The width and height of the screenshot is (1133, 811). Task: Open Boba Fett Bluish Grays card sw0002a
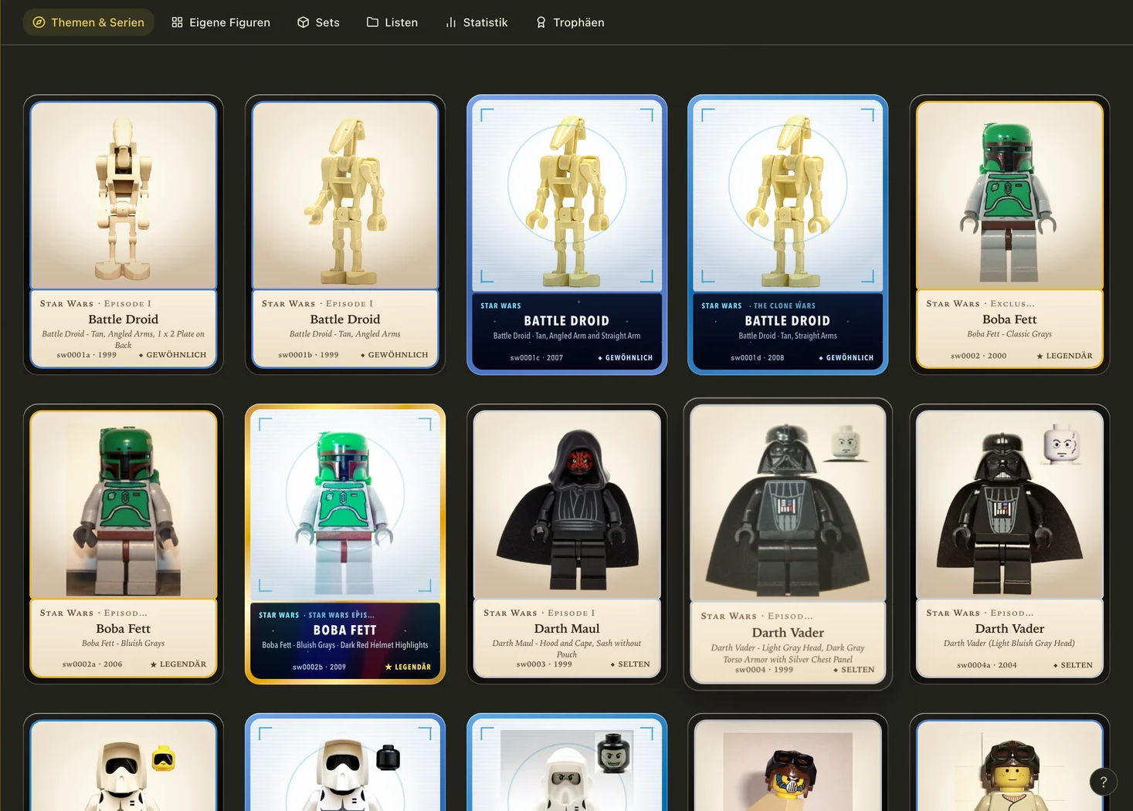(x=124, y=544)
